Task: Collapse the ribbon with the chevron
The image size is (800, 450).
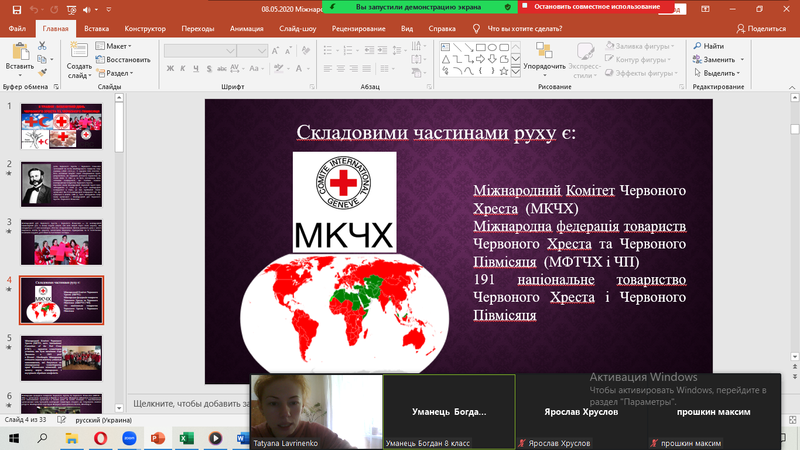Action: click(793, 87)
